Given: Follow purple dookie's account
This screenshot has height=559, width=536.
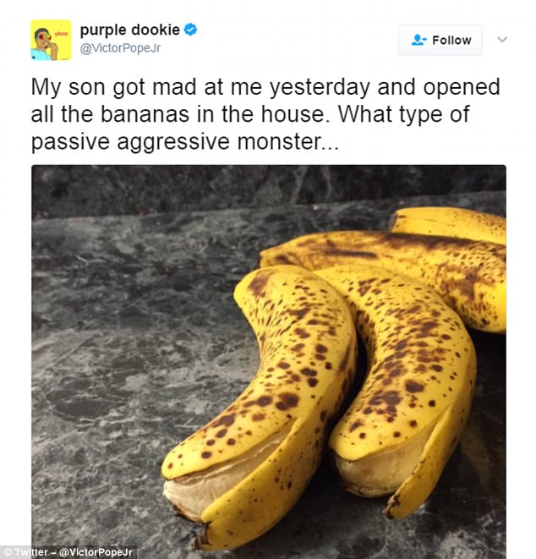Looking at the screenshot, I should pyautogui.click(x=440, y=40).
